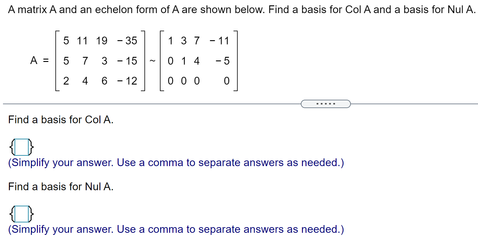Click the dotted divider handle
The width and height of the screenshot is (478, 245).
click(326, 103)
